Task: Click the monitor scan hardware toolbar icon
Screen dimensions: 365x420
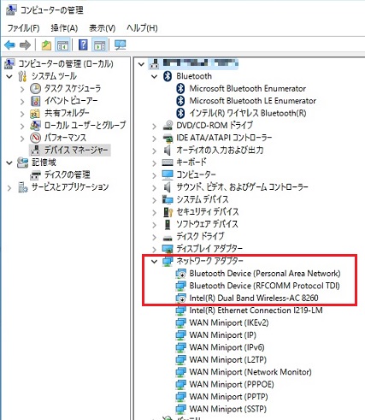Action: tap(120, 45)
